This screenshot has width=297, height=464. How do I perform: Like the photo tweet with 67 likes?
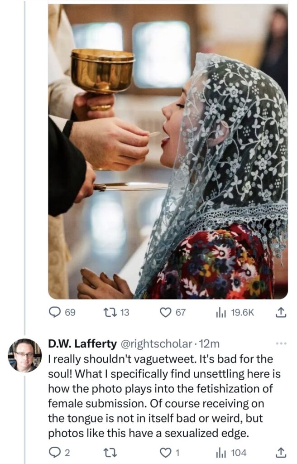pyautogui.click(x=167, y=312)
